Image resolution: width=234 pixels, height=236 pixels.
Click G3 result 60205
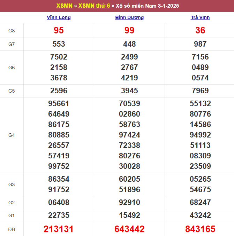coord(129,179)
